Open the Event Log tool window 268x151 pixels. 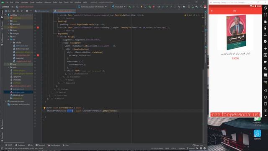pyautogui.click(x=198, y=145)
